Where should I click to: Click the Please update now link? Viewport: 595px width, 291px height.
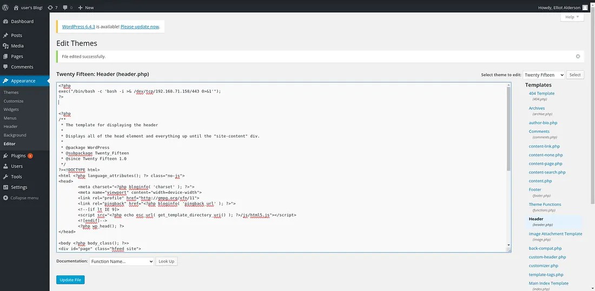140,27
